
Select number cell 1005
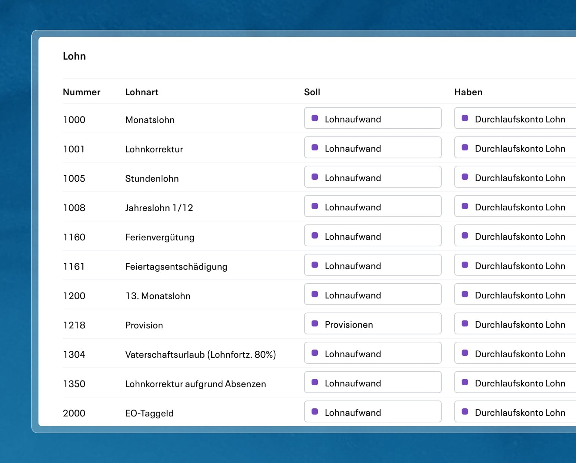coord(74,179)
